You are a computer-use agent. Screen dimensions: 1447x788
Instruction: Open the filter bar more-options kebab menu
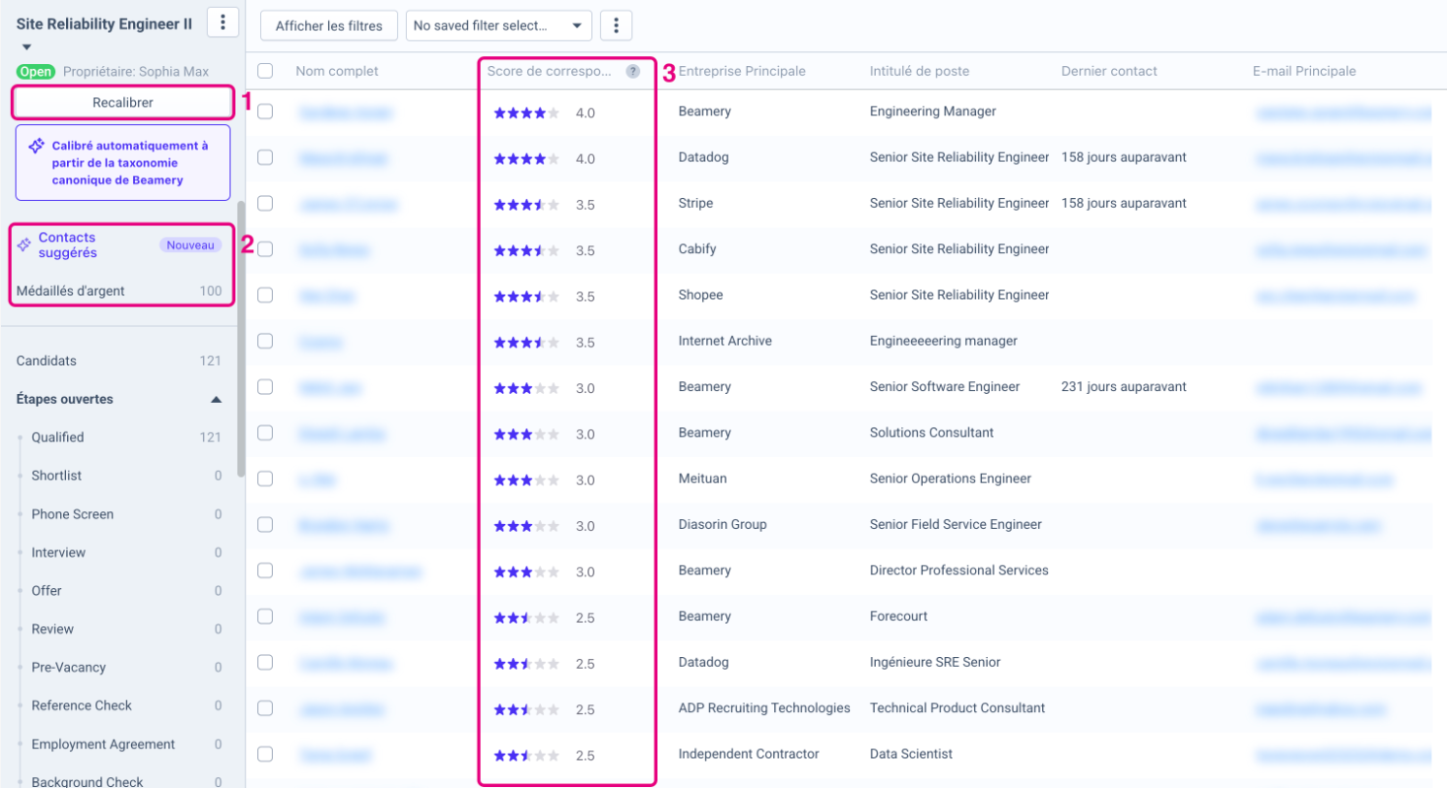pos(617,25)
